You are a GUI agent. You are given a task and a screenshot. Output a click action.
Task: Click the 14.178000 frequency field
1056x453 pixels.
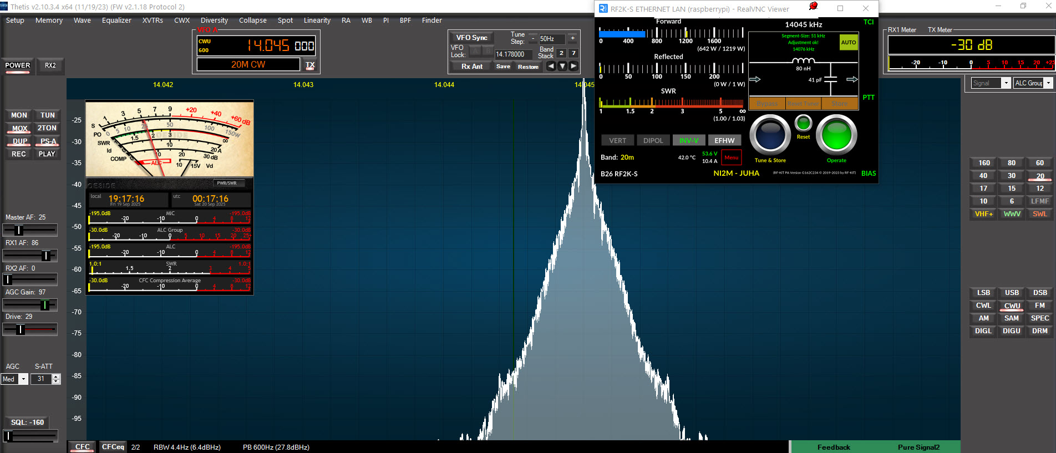(513, 54)
